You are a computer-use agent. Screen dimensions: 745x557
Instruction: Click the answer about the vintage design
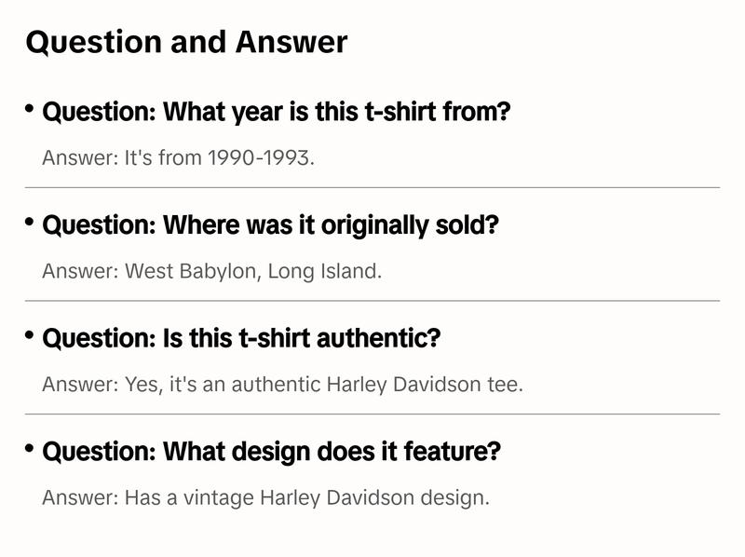(x=265, y=497)
